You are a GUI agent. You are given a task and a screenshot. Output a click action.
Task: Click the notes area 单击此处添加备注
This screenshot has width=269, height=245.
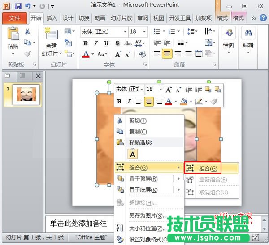(x=78, y=224)
